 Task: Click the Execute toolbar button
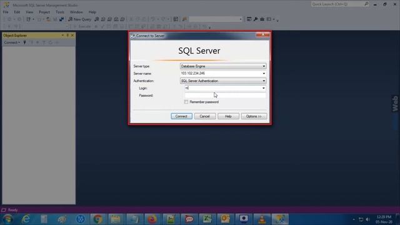click(82, 26)
